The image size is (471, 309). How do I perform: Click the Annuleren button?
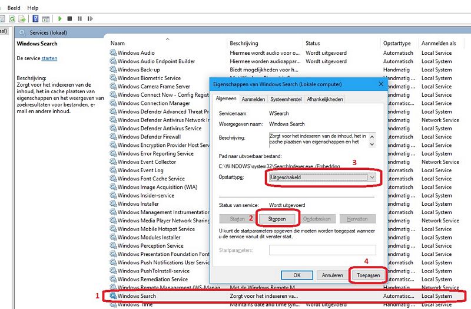click(x=332, y=275)
